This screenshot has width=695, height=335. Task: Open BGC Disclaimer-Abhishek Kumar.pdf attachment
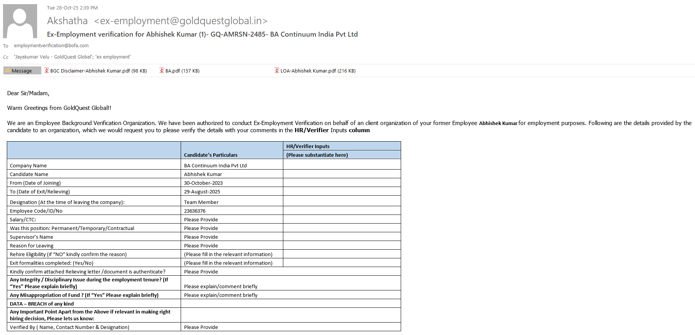click(x=96, y=71)
